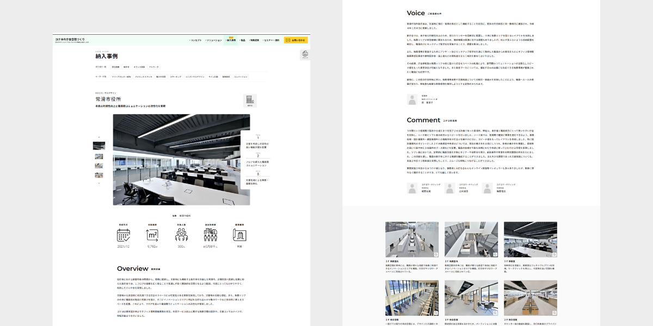The image size is (653, 326).
Task: Select the サイン計画 keyword tag
Action: coord(213,77)
